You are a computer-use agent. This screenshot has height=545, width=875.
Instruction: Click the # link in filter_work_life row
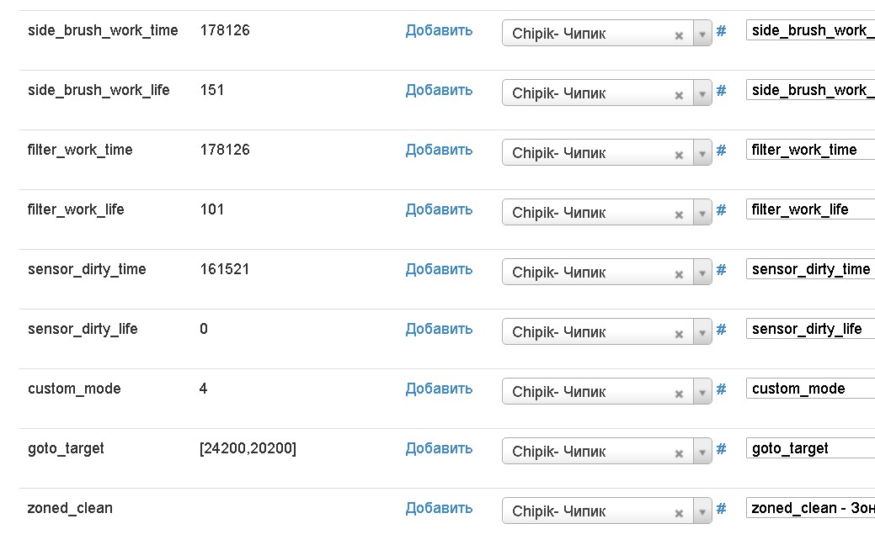point(721,210)
